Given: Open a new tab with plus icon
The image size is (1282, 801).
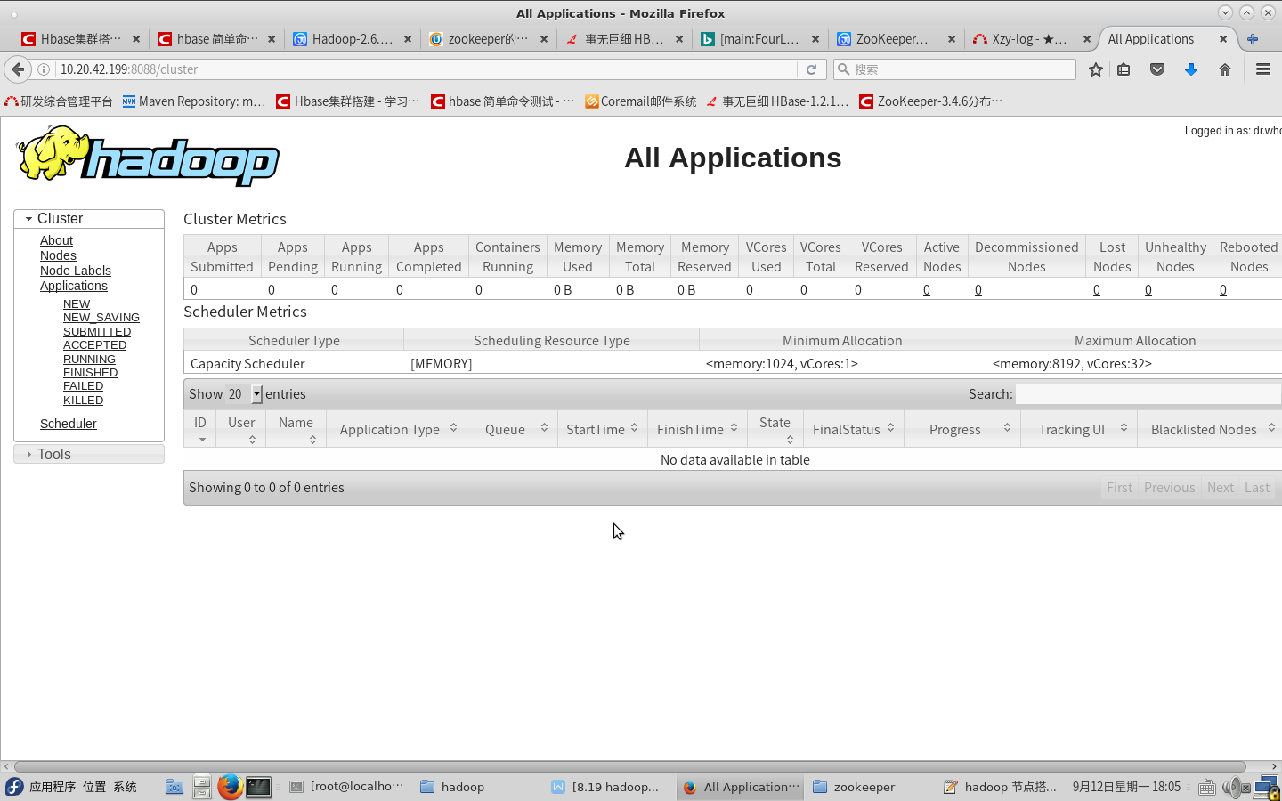Looking at the screenshot, I should 1253,39.
